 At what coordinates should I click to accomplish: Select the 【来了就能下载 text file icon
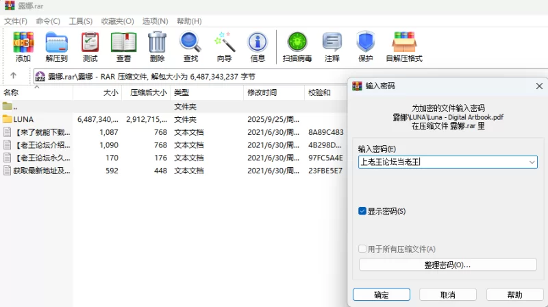click(x=7, y=132)
